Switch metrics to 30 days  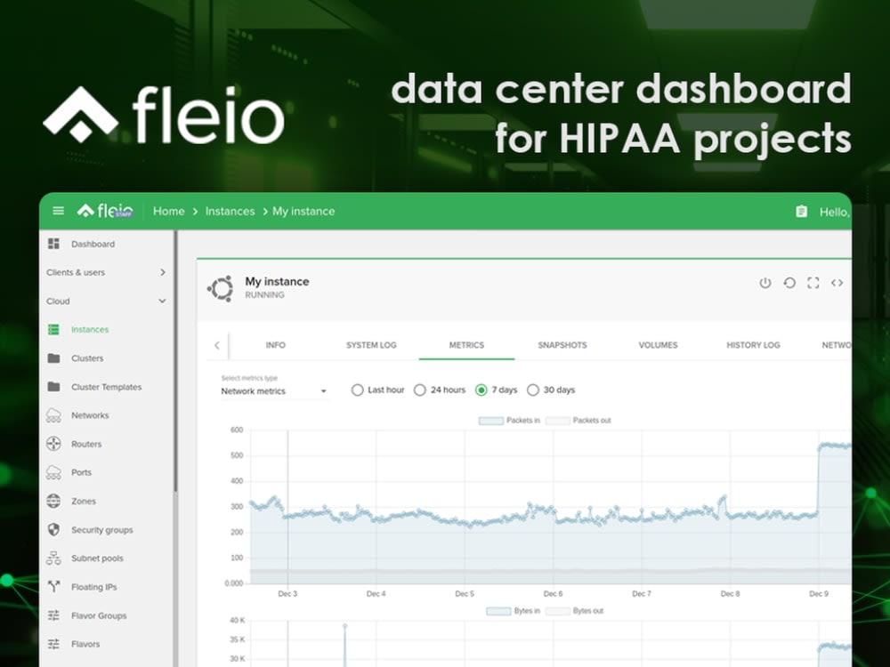[533, 390]
